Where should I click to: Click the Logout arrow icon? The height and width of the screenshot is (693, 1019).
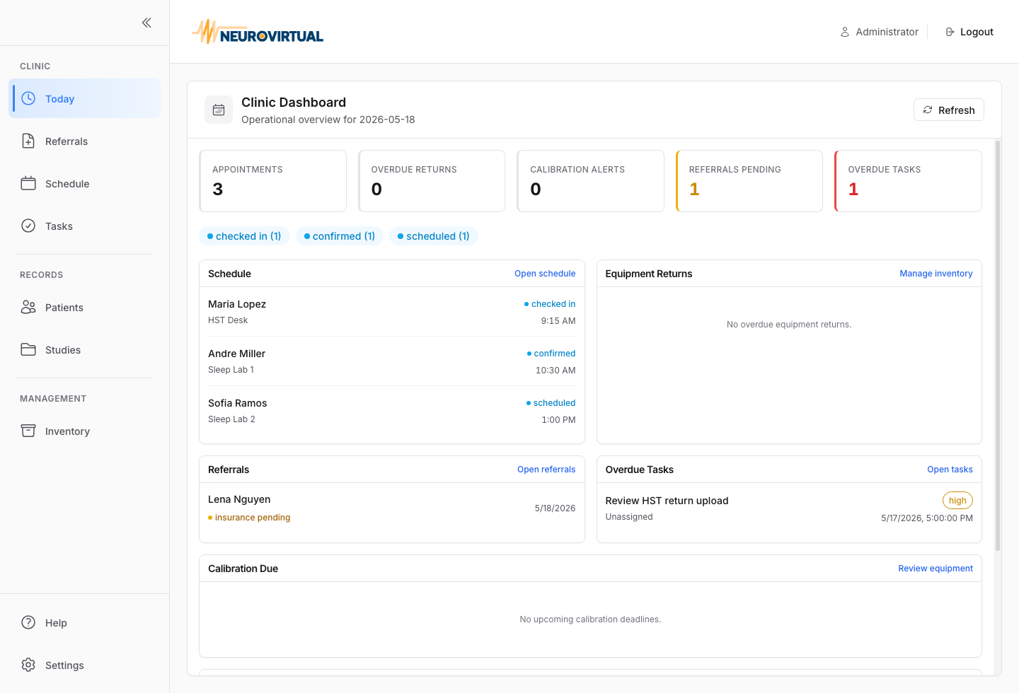coord(950,32)
